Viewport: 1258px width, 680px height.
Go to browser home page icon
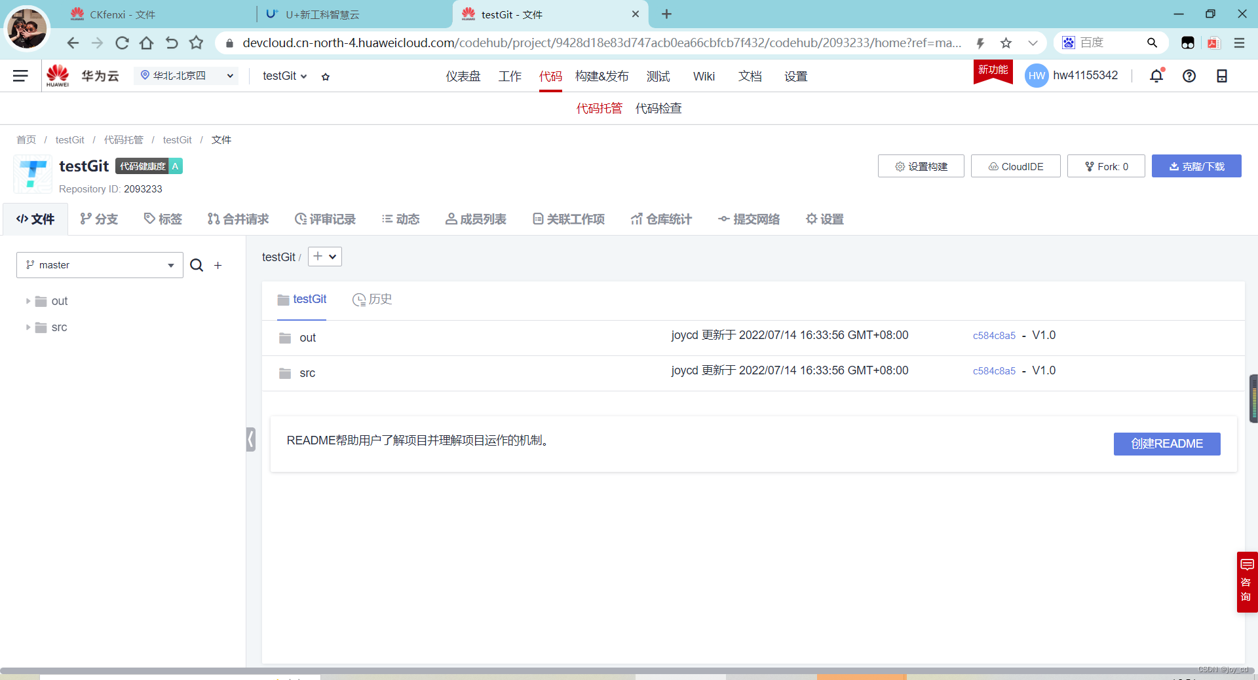pos(147,43)
